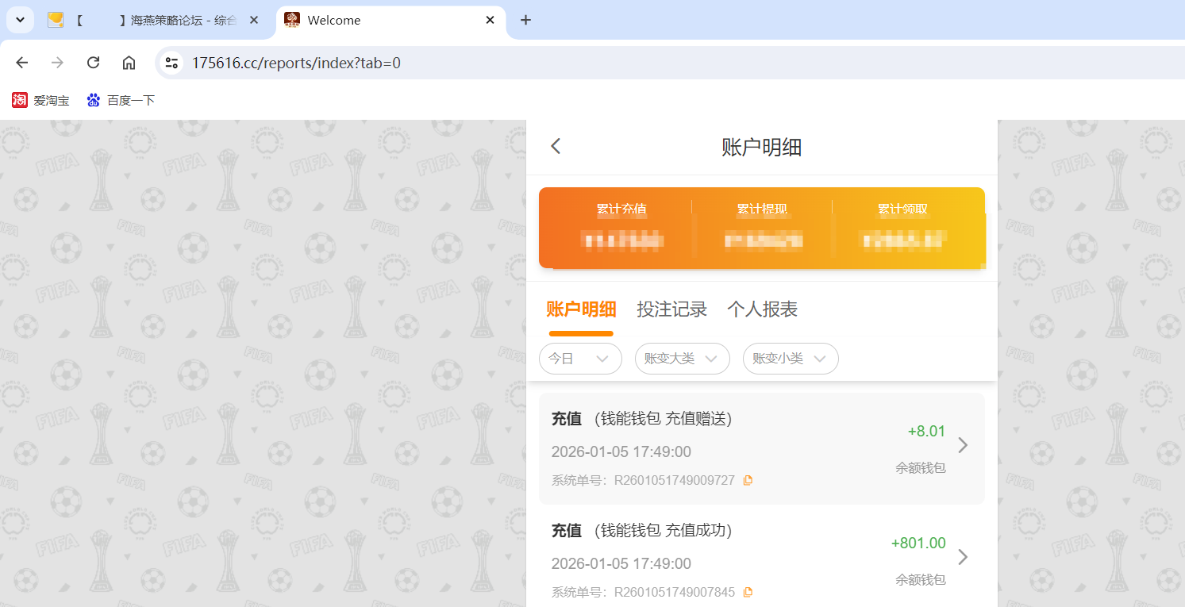This screenshot has width=1185, height=607.
Task: Open a new browser tab
Action: tap(525, 20)
